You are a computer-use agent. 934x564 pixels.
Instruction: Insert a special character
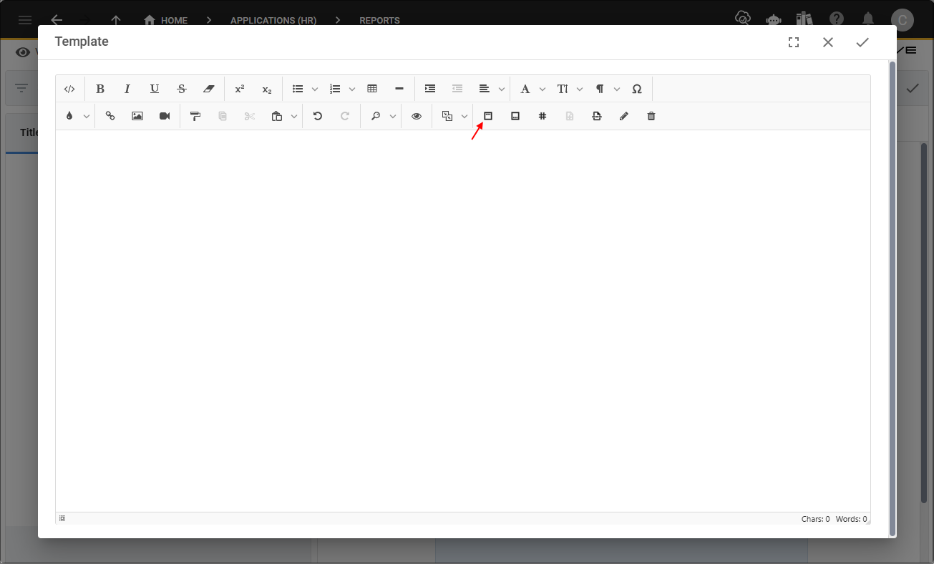(x=636, y=88)
